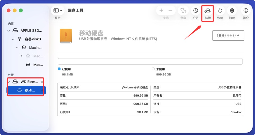255x135 pixels.
Task: Click the 内置 section header
Action: [11, 24]
